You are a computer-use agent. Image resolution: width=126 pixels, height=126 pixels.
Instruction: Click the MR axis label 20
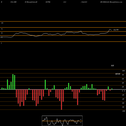click(x=123, y=87)
